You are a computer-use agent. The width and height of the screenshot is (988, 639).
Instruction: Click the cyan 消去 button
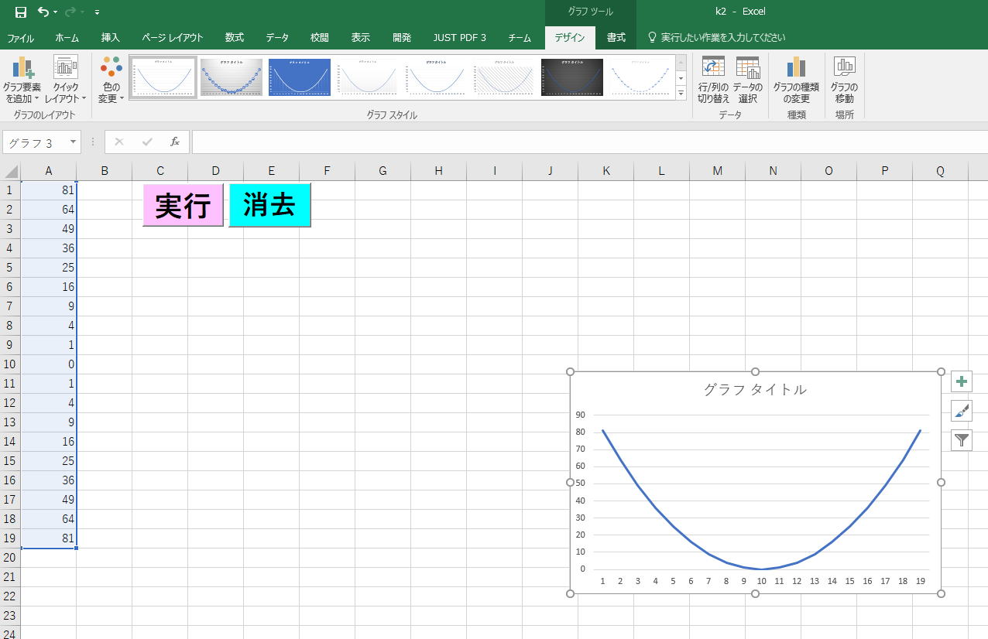click(269, 205)
